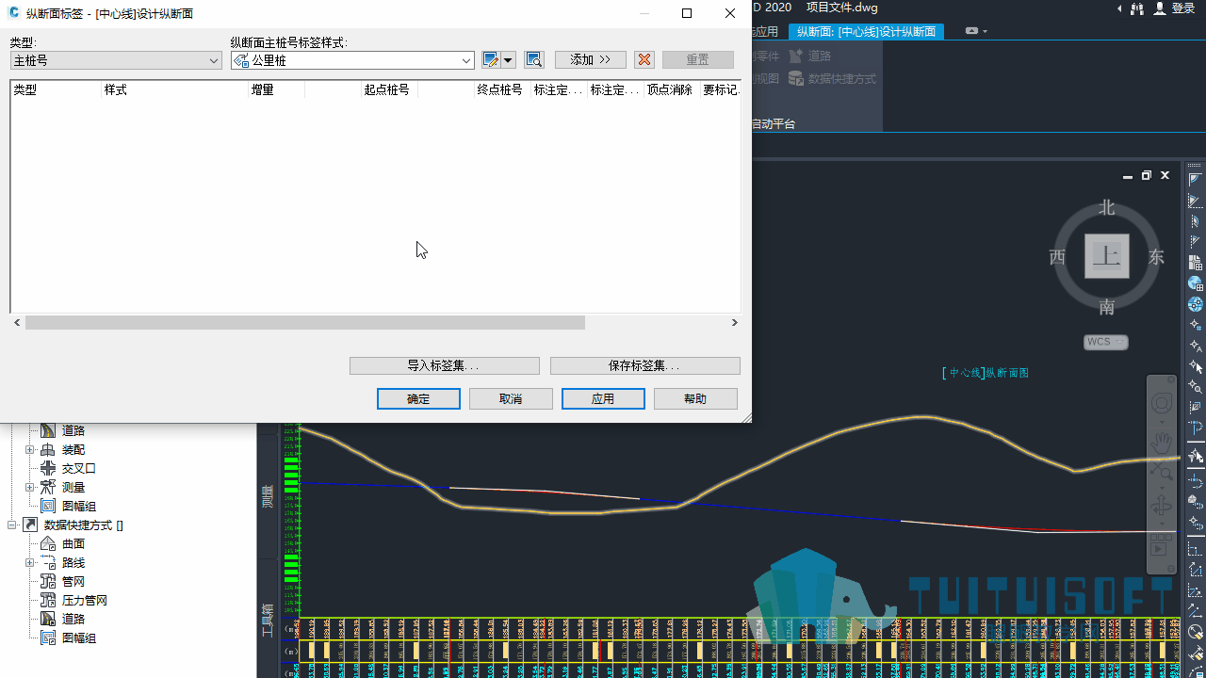Click the 应用 button
This screenshot has height=678, width=1206.
[603, 398]
